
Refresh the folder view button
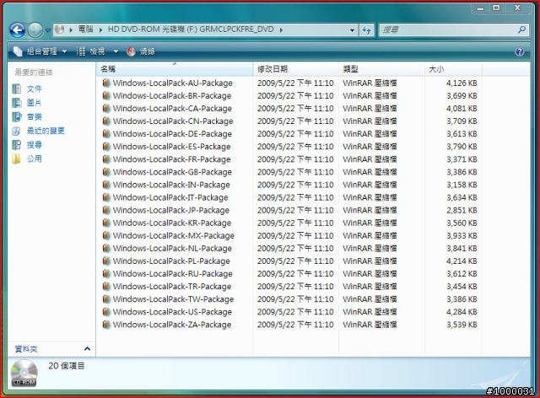coord(366,30)
